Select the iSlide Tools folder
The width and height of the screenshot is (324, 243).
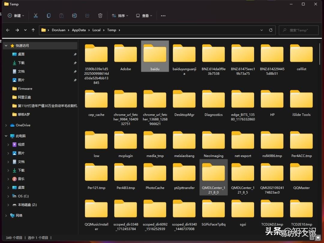pyautogui.click(x=301, y=103)
